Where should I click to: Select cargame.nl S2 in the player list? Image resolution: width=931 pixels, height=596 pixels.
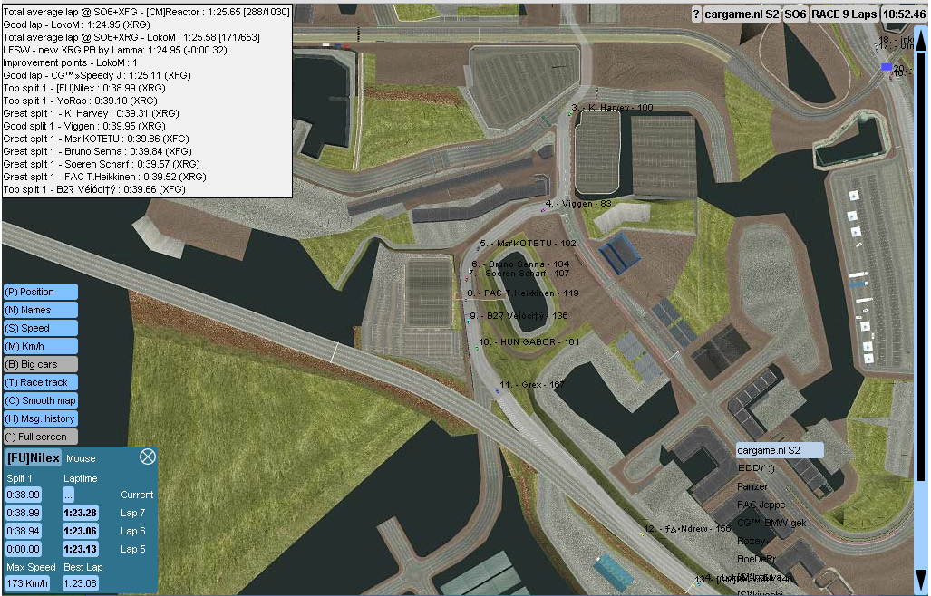pyautogui.click(x=780, y=450)
